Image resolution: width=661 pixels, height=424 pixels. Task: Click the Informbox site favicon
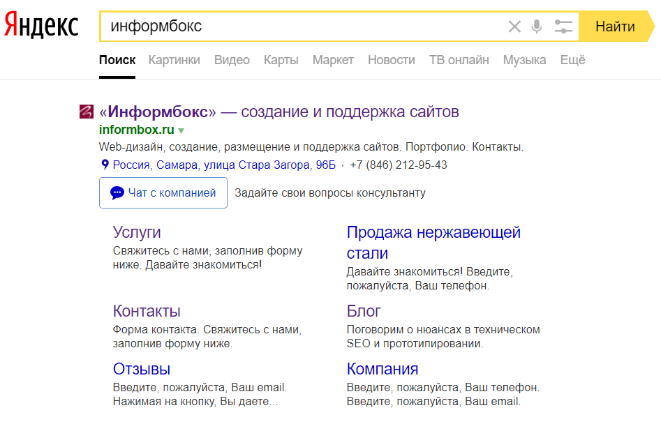87,112
